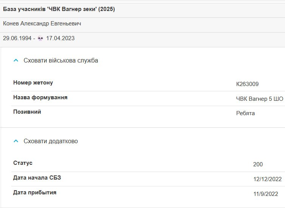Image resolution: width=285 pixels, height=208 pixels.
Task: Select the token number K263009 value
Action: [x=247, y=84]
